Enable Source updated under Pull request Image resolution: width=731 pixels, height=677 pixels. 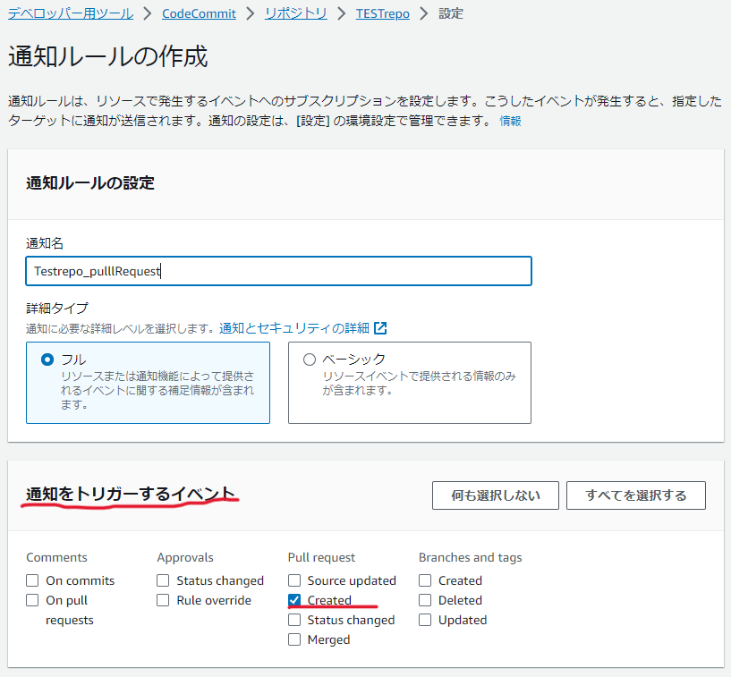click(293, 580)
